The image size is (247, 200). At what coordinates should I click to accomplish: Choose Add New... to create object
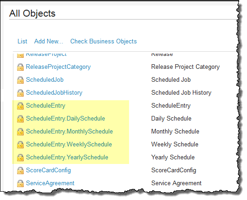point(49,42)
